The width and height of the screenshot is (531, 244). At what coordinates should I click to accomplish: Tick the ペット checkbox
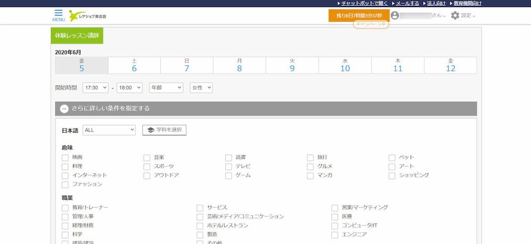tap(392, 158)
